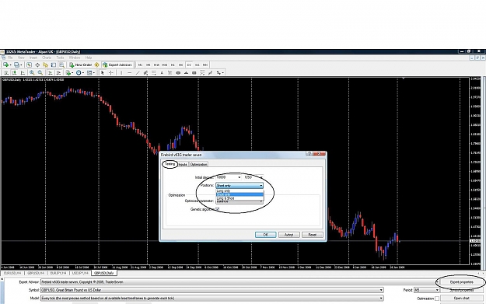Open the Tools menu
Screen dimensions: 486x304
[60, 58]
